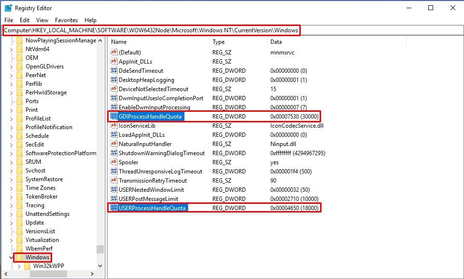Click the DWORD icon beside USERProcessHandleQuota

(114, 208)
